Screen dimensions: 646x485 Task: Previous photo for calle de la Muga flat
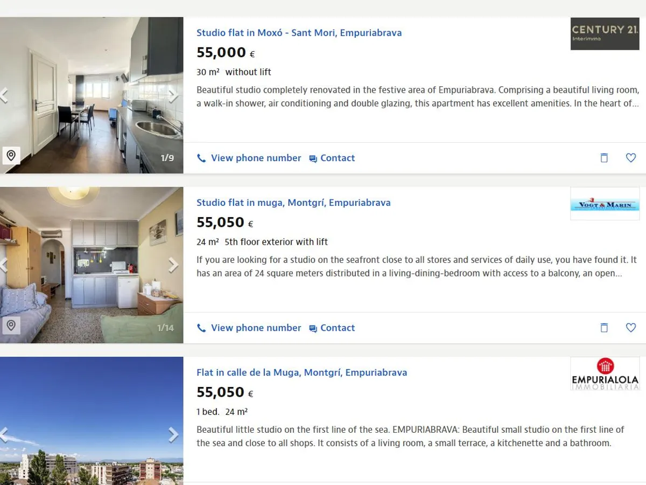4,435
